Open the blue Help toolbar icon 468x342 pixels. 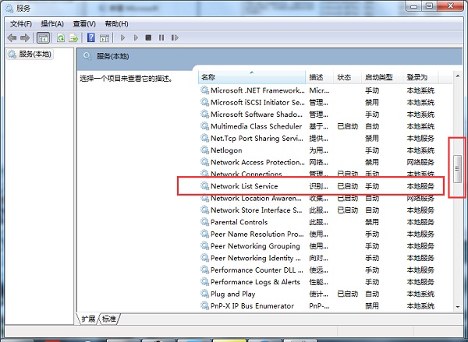(x=91, y=37)
